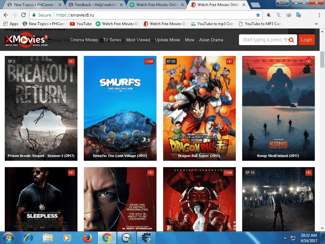Open the Asian Drama menu
Viewport: 325px width, 244px height.
[211, 40]
